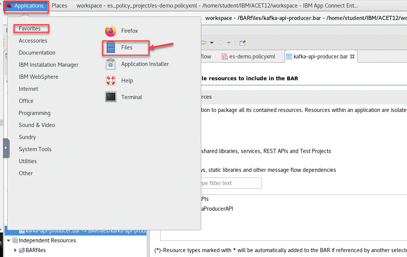Image resolution: width=407 pixels, height=257 pixels.
Task: Click the type filter text field
Action: pos(228,183)
